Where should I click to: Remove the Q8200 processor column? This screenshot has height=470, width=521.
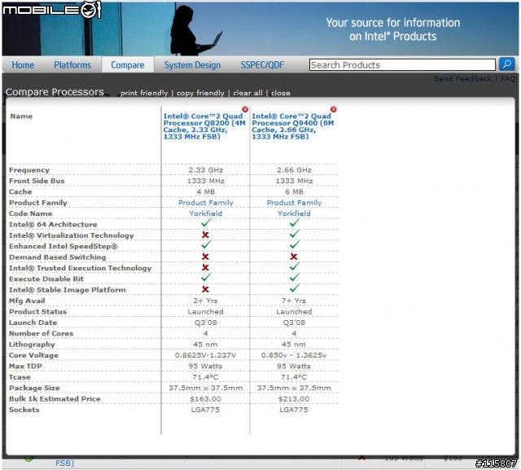pos(245,109)
